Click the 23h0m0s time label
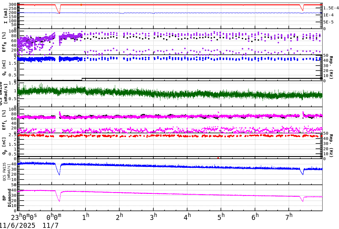 click(24, 216)
